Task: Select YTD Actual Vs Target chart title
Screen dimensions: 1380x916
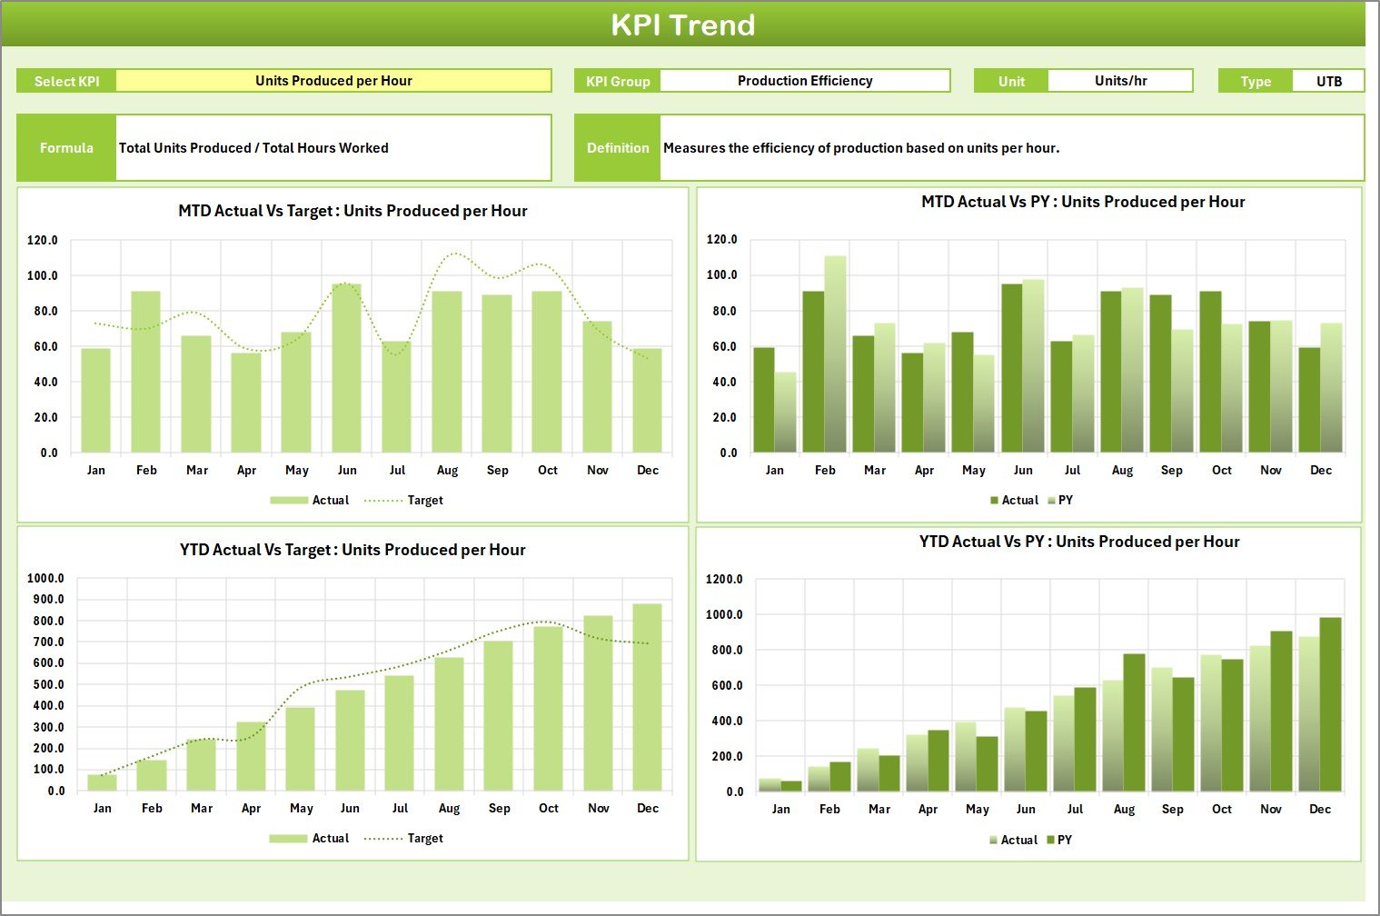Action: coord(352,550)
